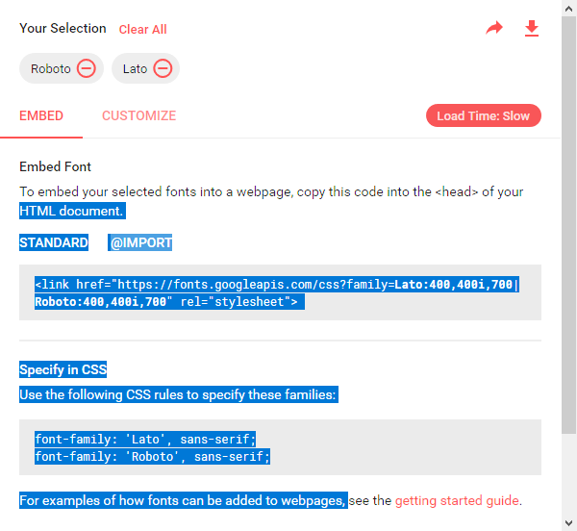Click the Clear All link

coord(142,30)
